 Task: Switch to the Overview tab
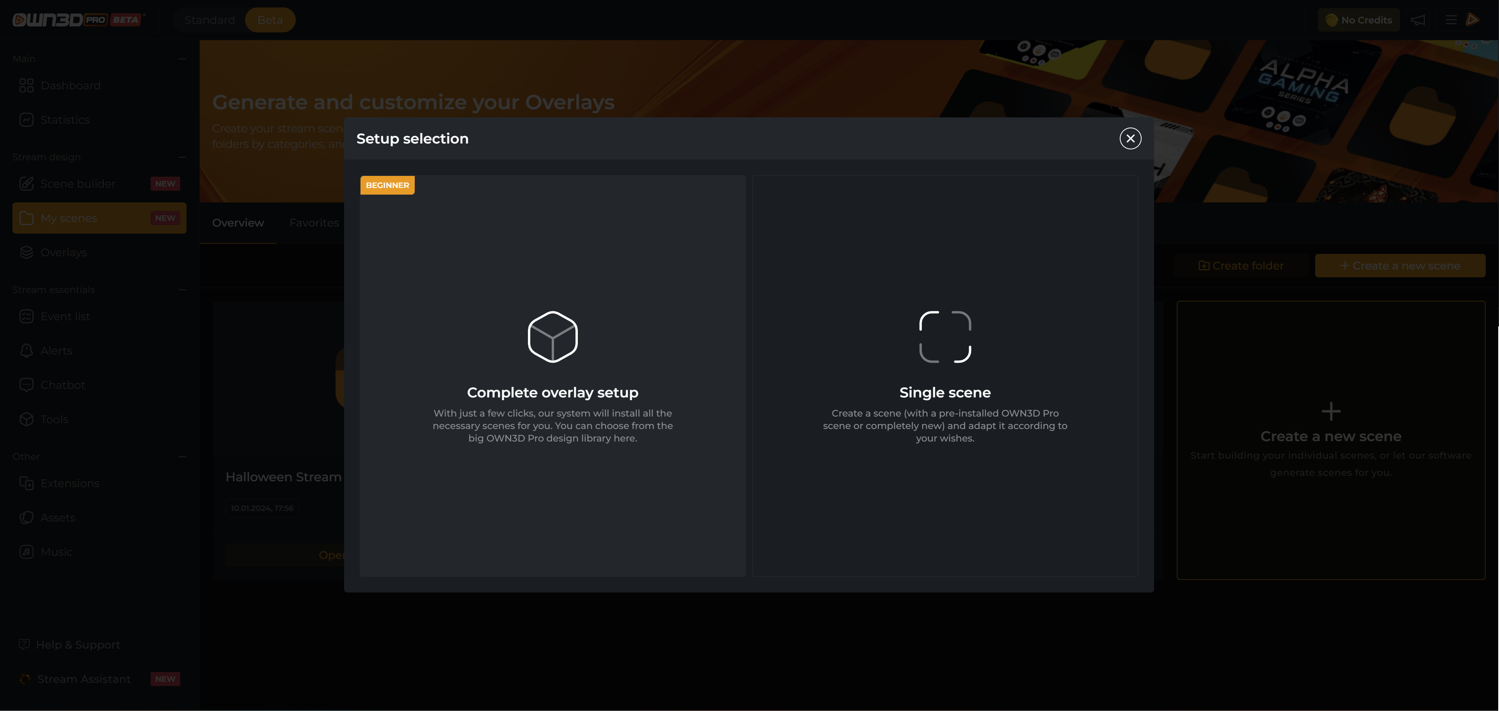(238, 223)
